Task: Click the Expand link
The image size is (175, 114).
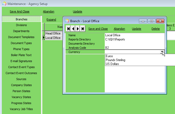Action: (x=51, y=20)
